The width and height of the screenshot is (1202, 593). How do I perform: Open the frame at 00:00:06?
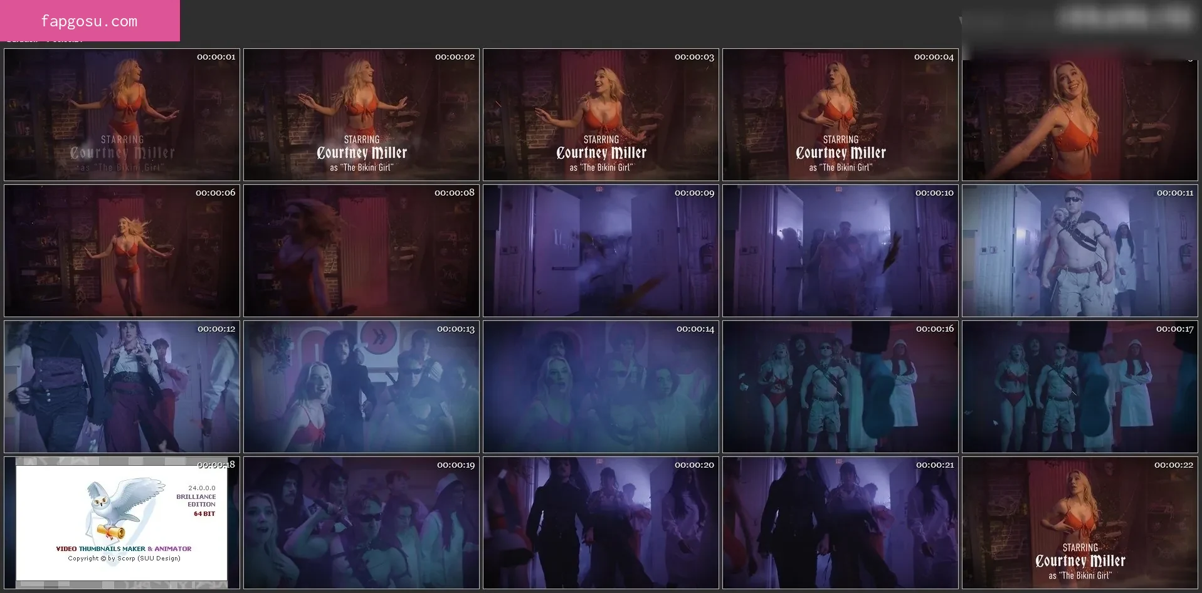[122, 251]
